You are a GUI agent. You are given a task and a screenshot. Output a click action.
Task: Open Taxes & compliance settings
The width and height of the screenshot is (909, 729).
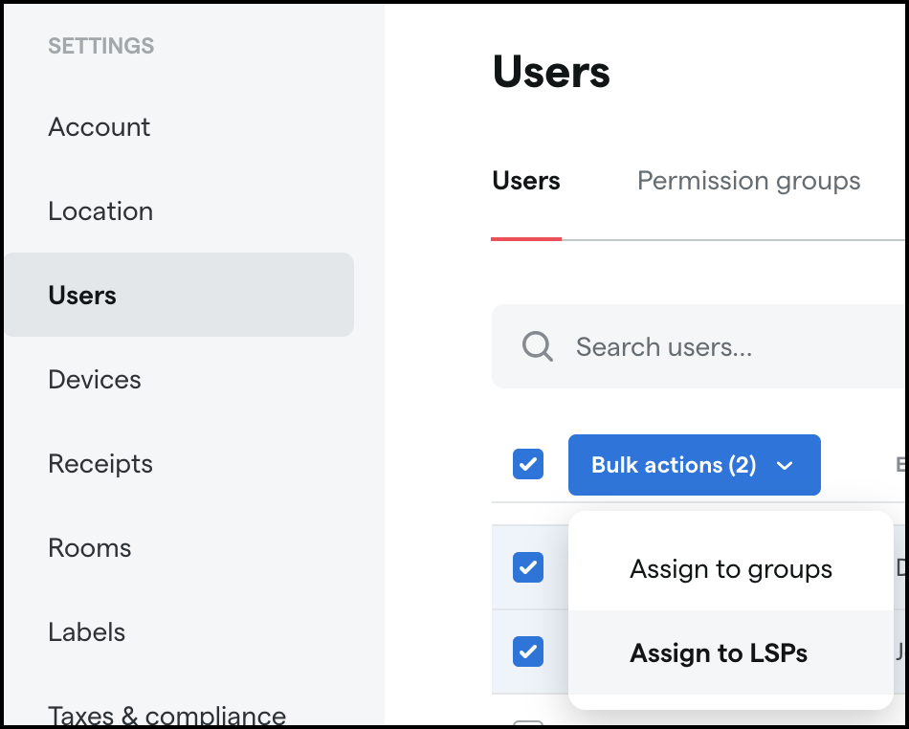coord(166,715)
